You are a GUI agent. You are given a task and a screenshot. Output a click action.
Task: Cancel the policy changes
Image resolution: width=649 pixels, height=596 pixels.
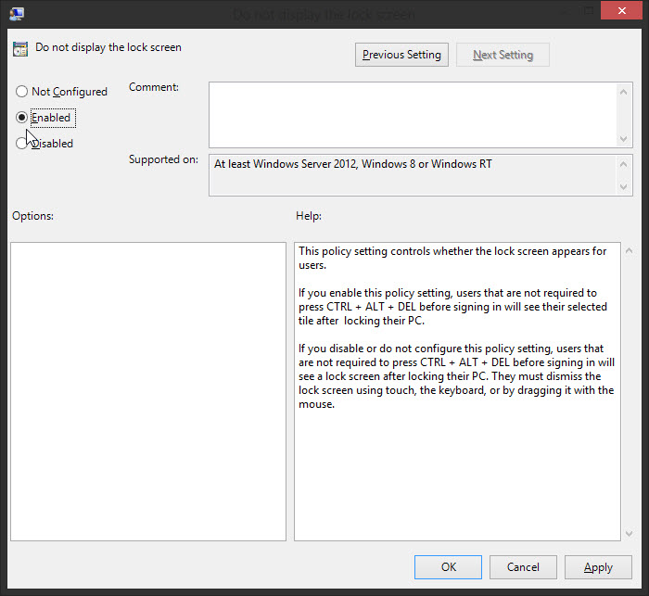click(x=523, y=567)
